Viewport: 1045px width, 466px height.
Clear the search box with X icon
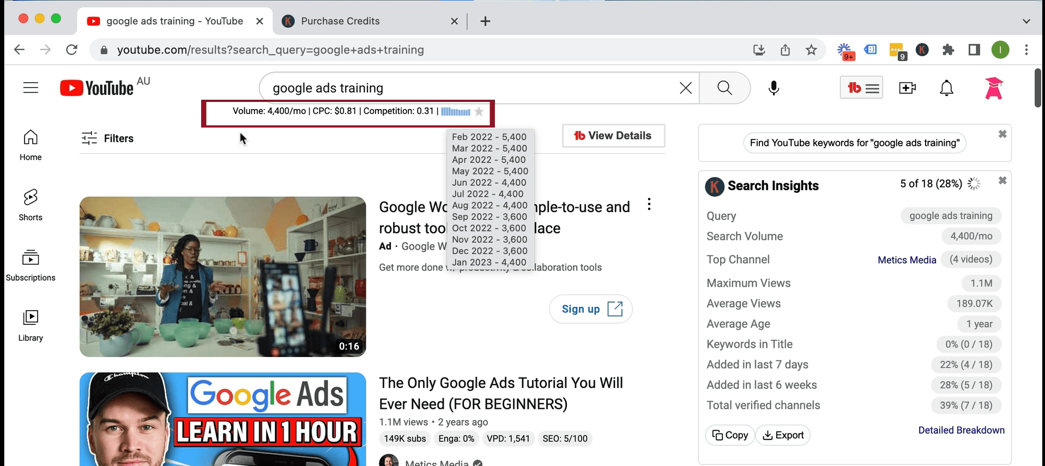[x=686, y=88]
